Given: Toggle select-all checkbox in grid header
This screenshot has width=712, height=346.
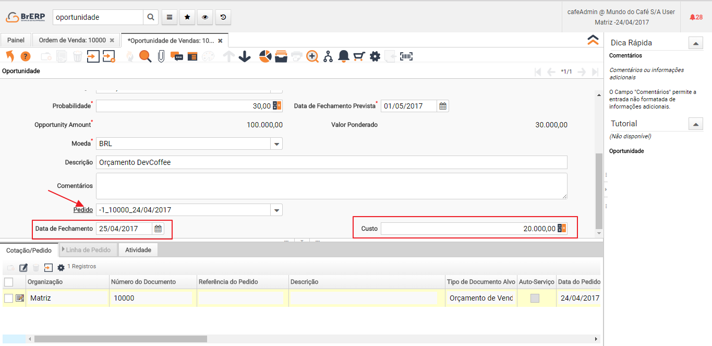Looking at the screenshot, I should click(8, 282).
